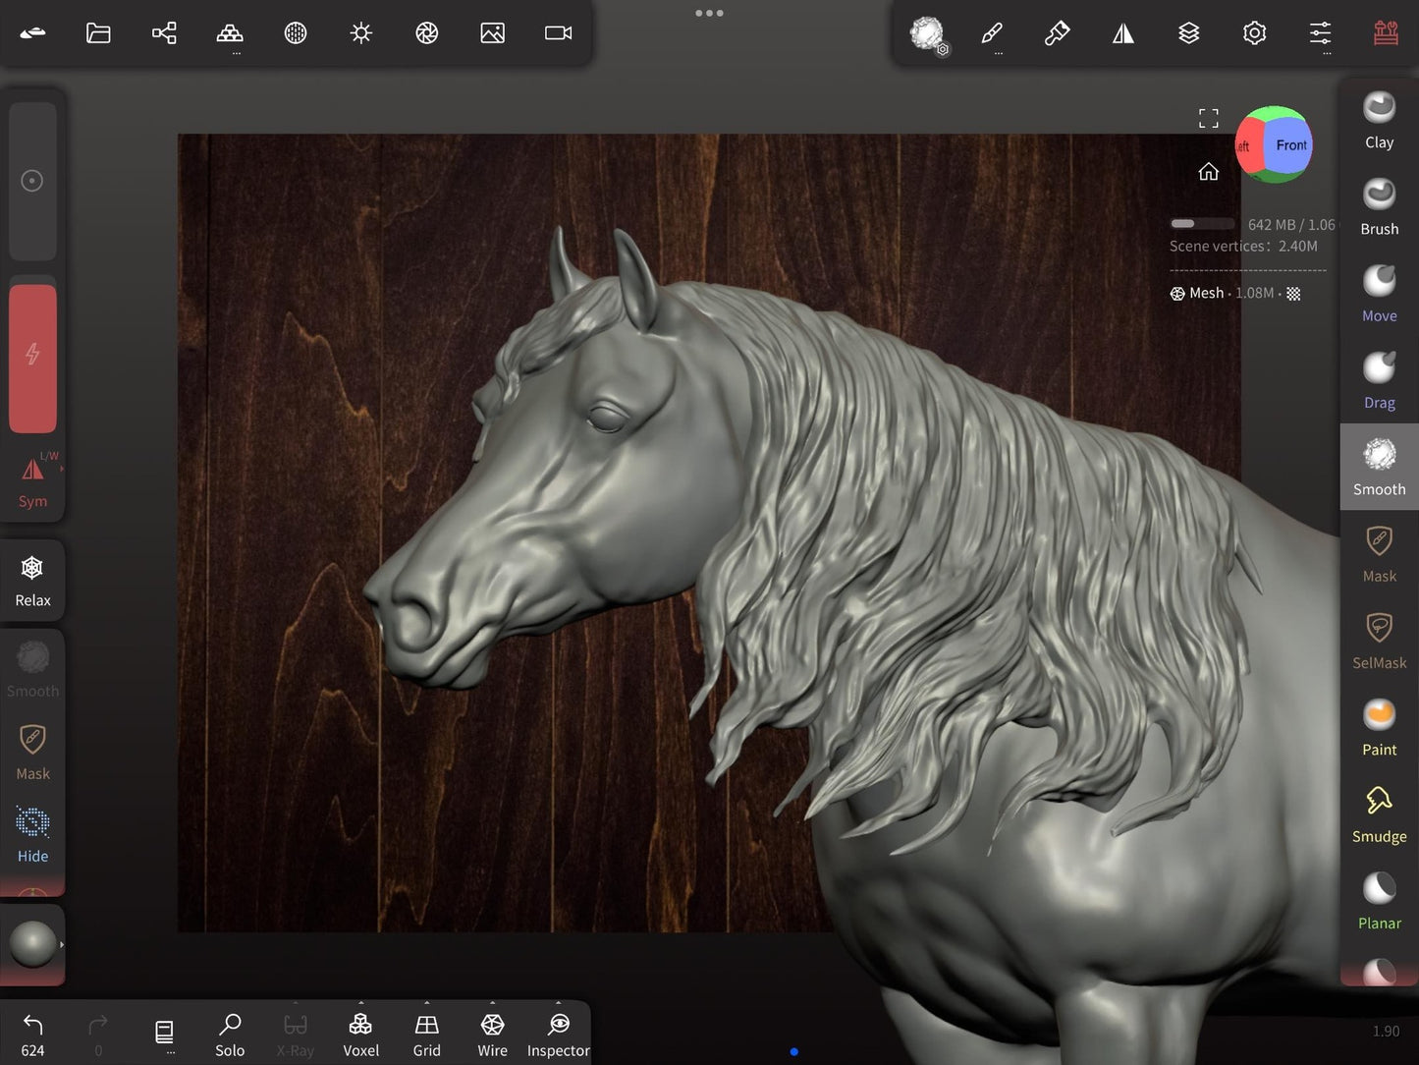Open the layers panel
The width and height of the screenshot is (1419, 1065).
tap(1189, 32)
